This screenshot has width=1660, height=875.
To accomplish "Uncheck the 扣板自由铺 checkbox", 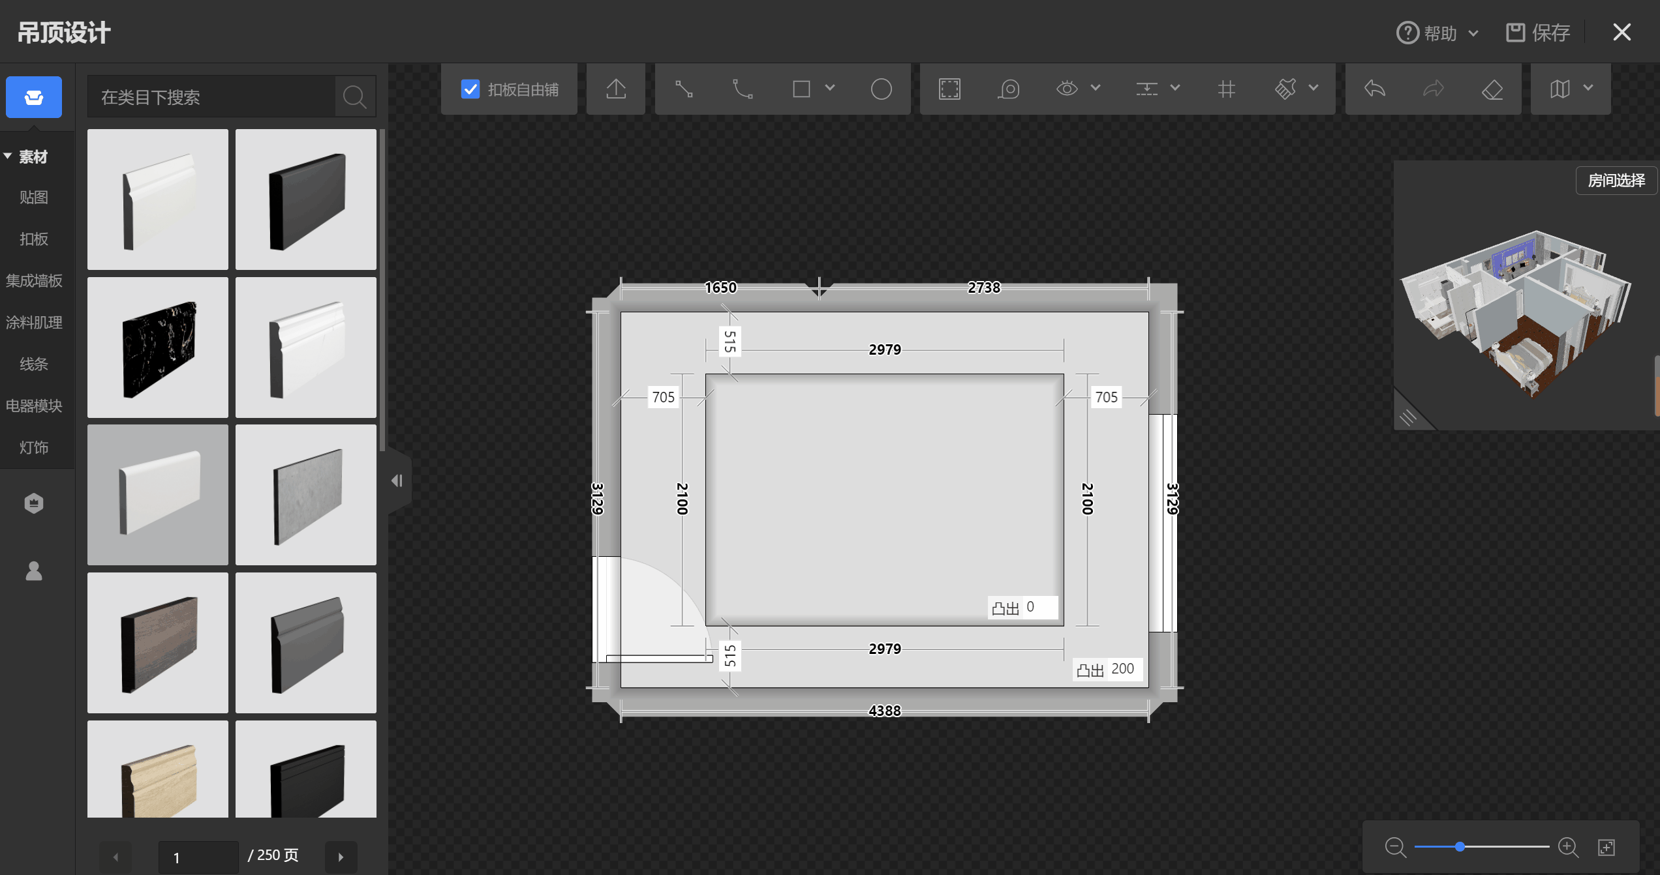I will coord(470,89).
